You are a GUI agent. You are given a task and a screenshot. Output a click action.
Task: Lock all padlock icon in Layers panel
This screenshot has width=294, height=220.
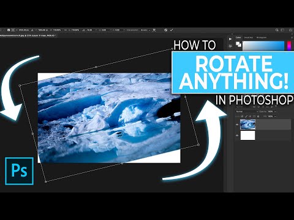coord(258,116)
